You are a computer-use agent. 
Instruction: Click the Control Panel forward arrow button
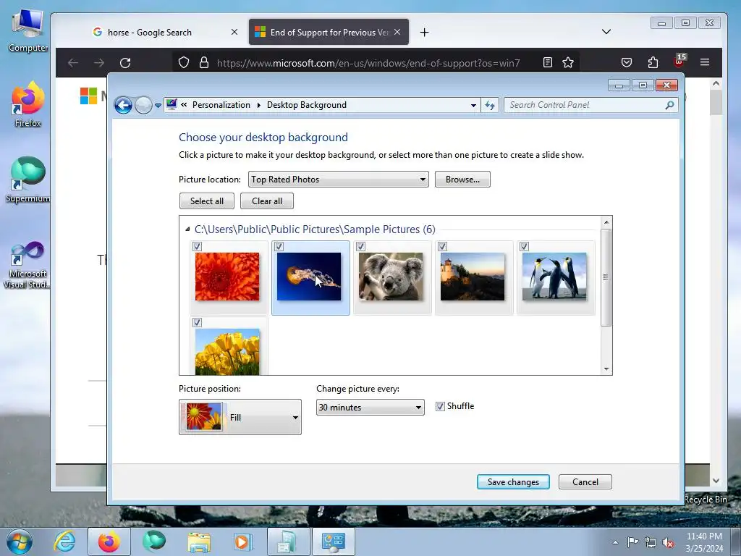click(x=143, y=105)
